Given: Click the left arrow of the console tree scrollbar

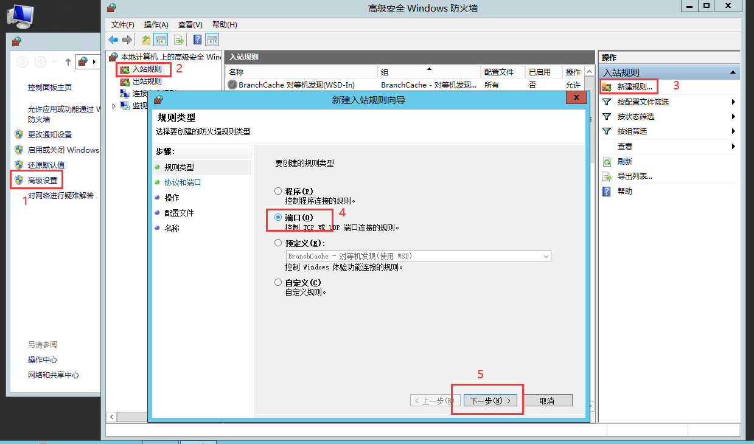Looking at the screenshot, I should click(111, 417).
